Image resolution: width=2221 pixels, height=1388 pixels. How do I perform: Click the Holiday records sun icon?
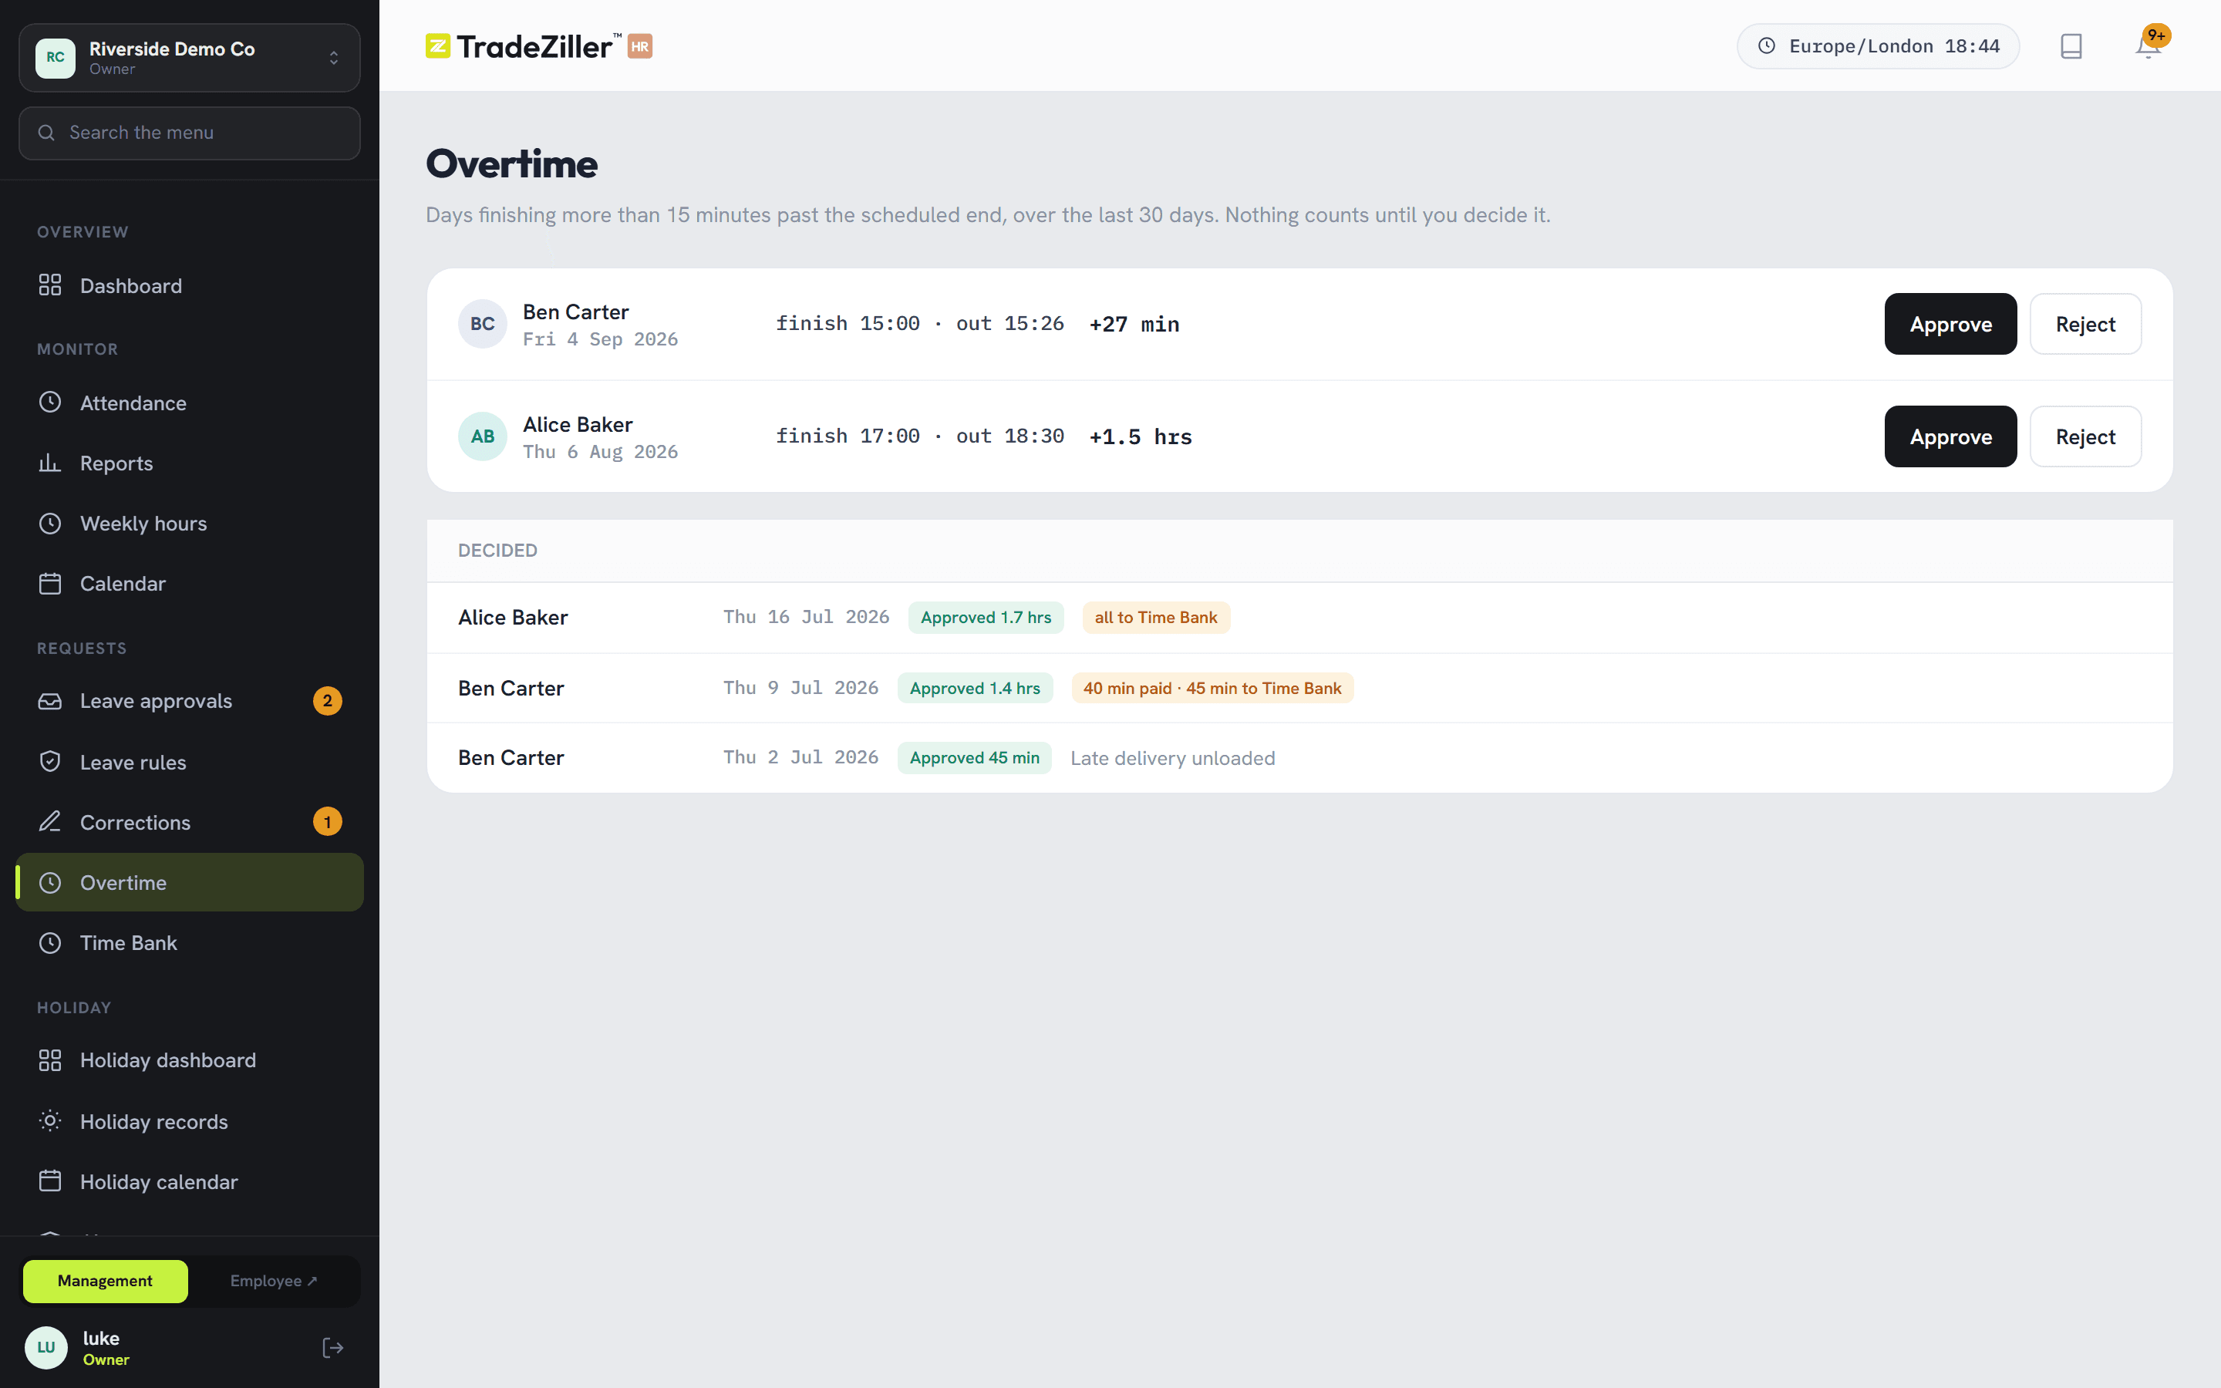(x=49, y=1121)
